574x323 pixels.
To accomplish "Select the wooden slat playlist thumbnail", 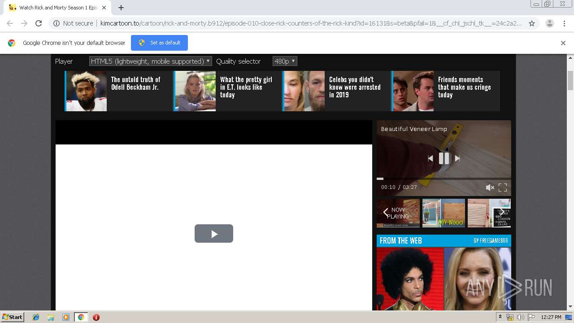I will click(x=489, y=213).
